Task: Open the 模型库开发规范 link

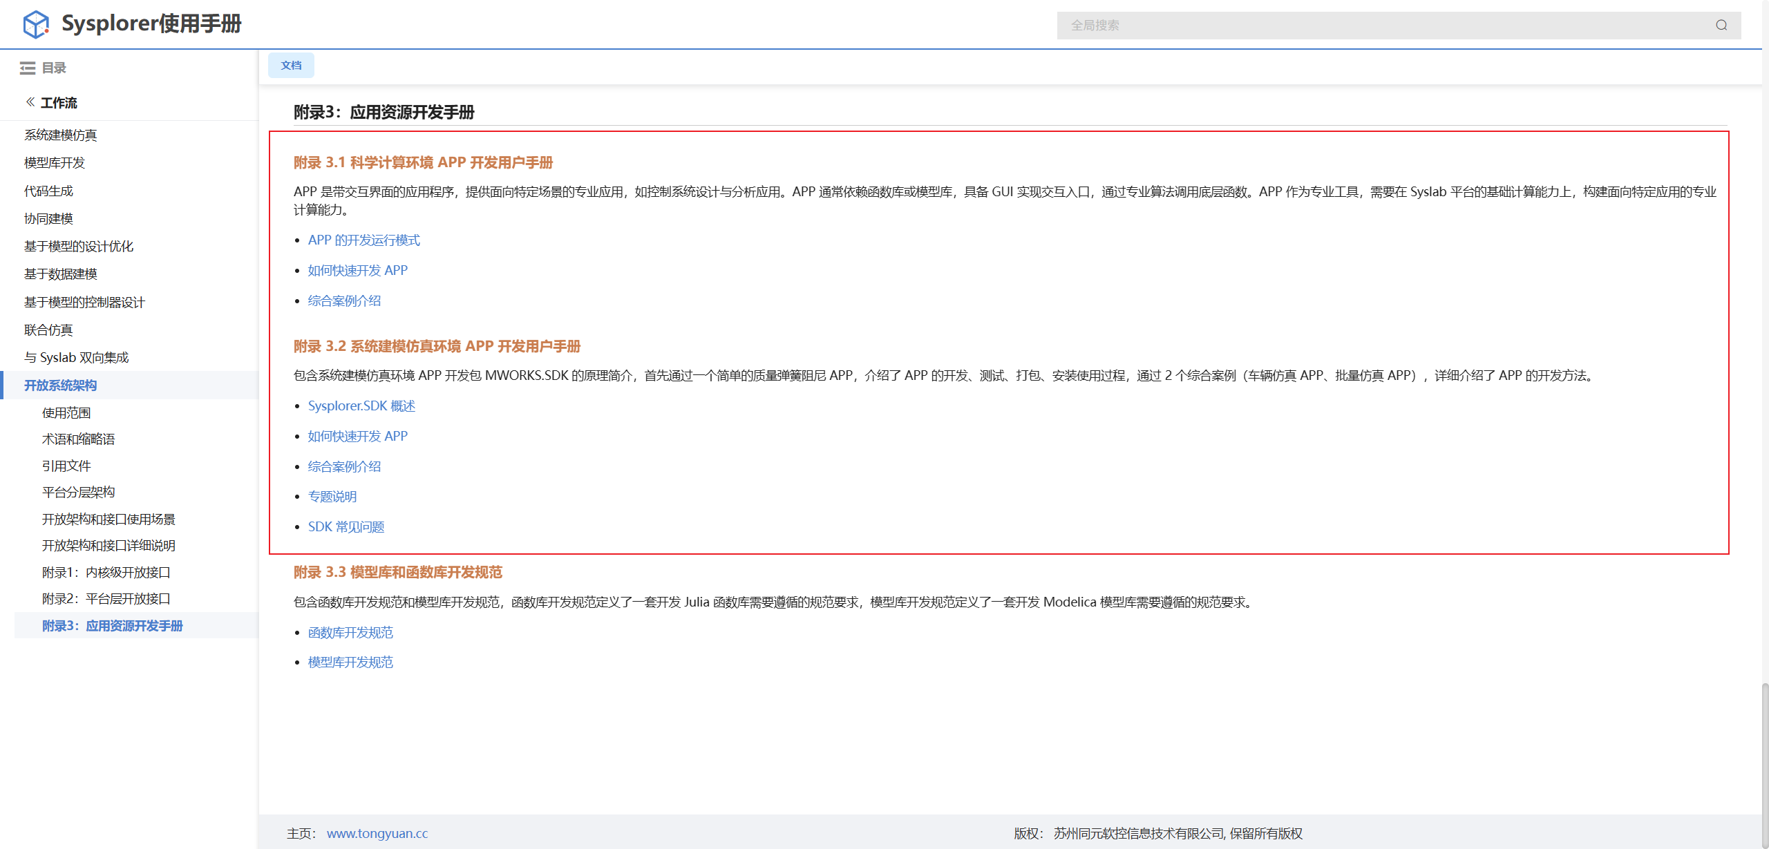Action: pos(350,662)
